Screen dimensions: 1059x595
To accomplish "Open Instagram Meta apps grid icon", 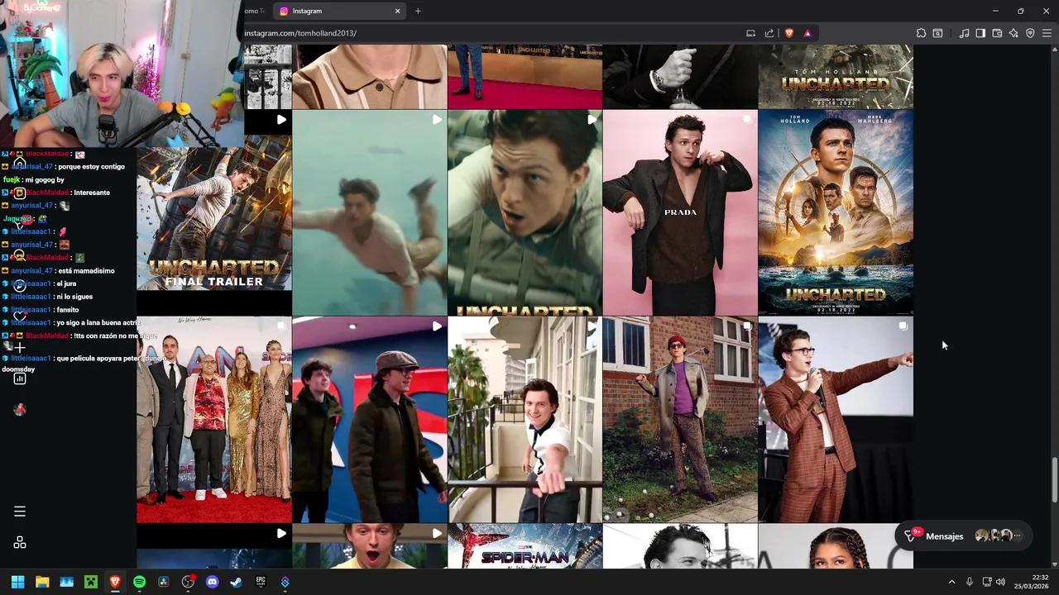I will [x=20, y=543].
